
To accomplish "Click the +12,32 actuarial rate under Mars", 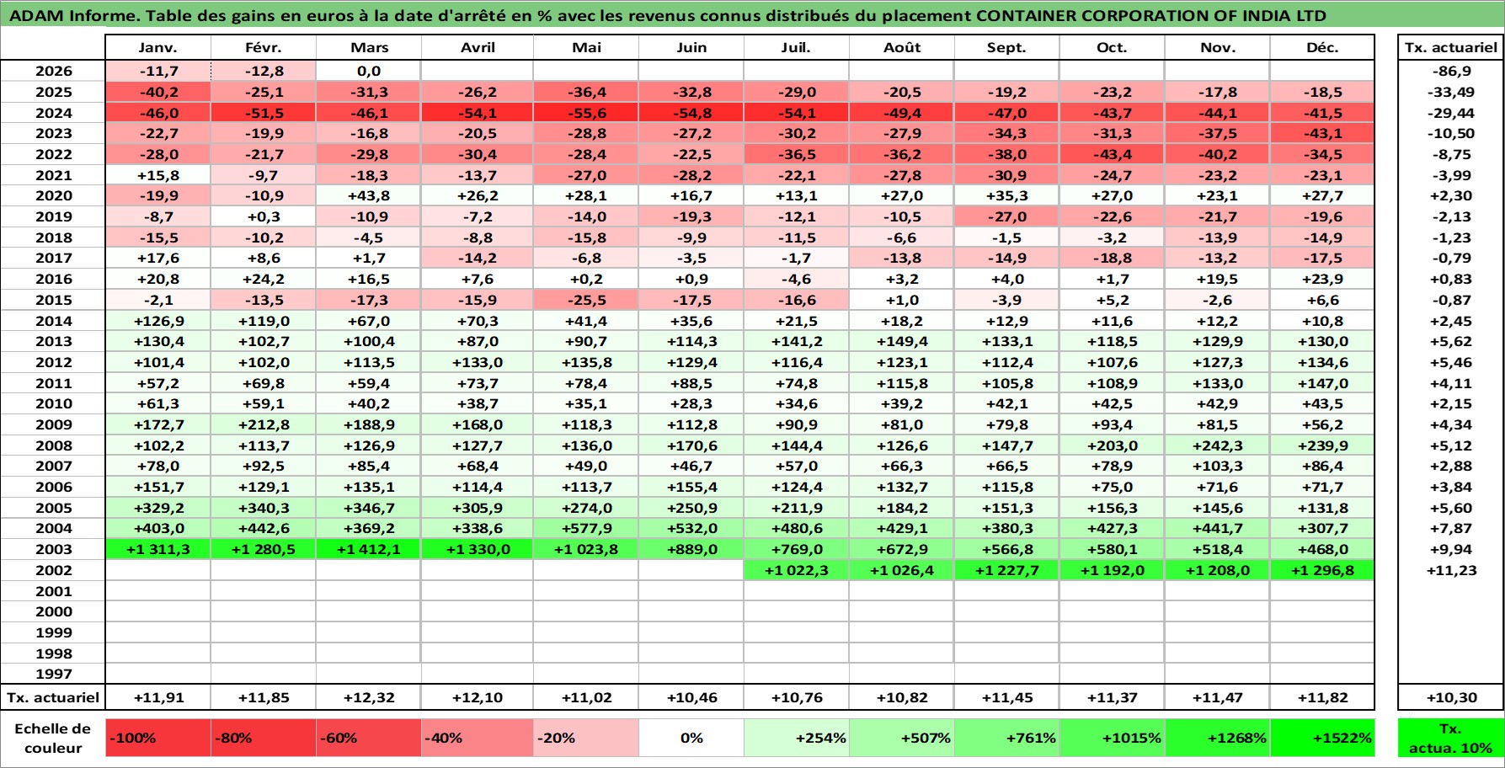I will [368, 697].
